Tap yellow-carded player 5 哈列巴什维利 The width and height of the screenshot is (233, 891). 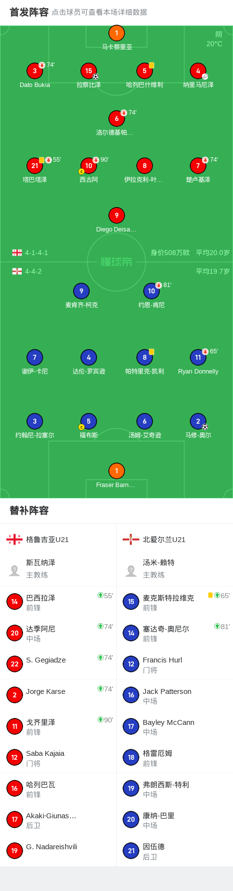(x=145, y=71)
